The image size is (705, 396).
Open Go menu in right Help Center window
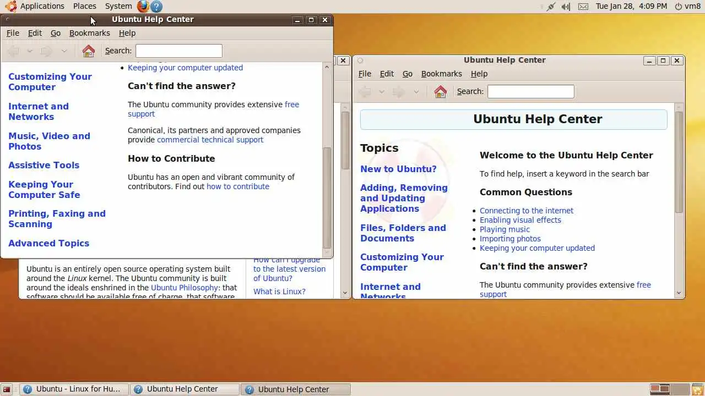(408, 74)
